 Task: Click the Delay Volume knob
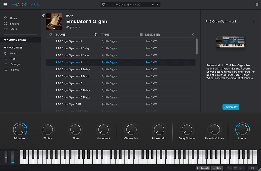[x=187, y=130]
